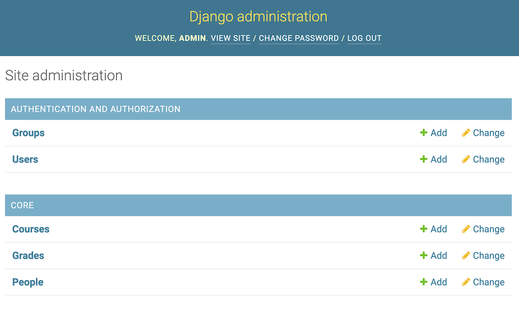Open the Courses model page
Viewport: 519px width, 309px height.
coord(30,229)
